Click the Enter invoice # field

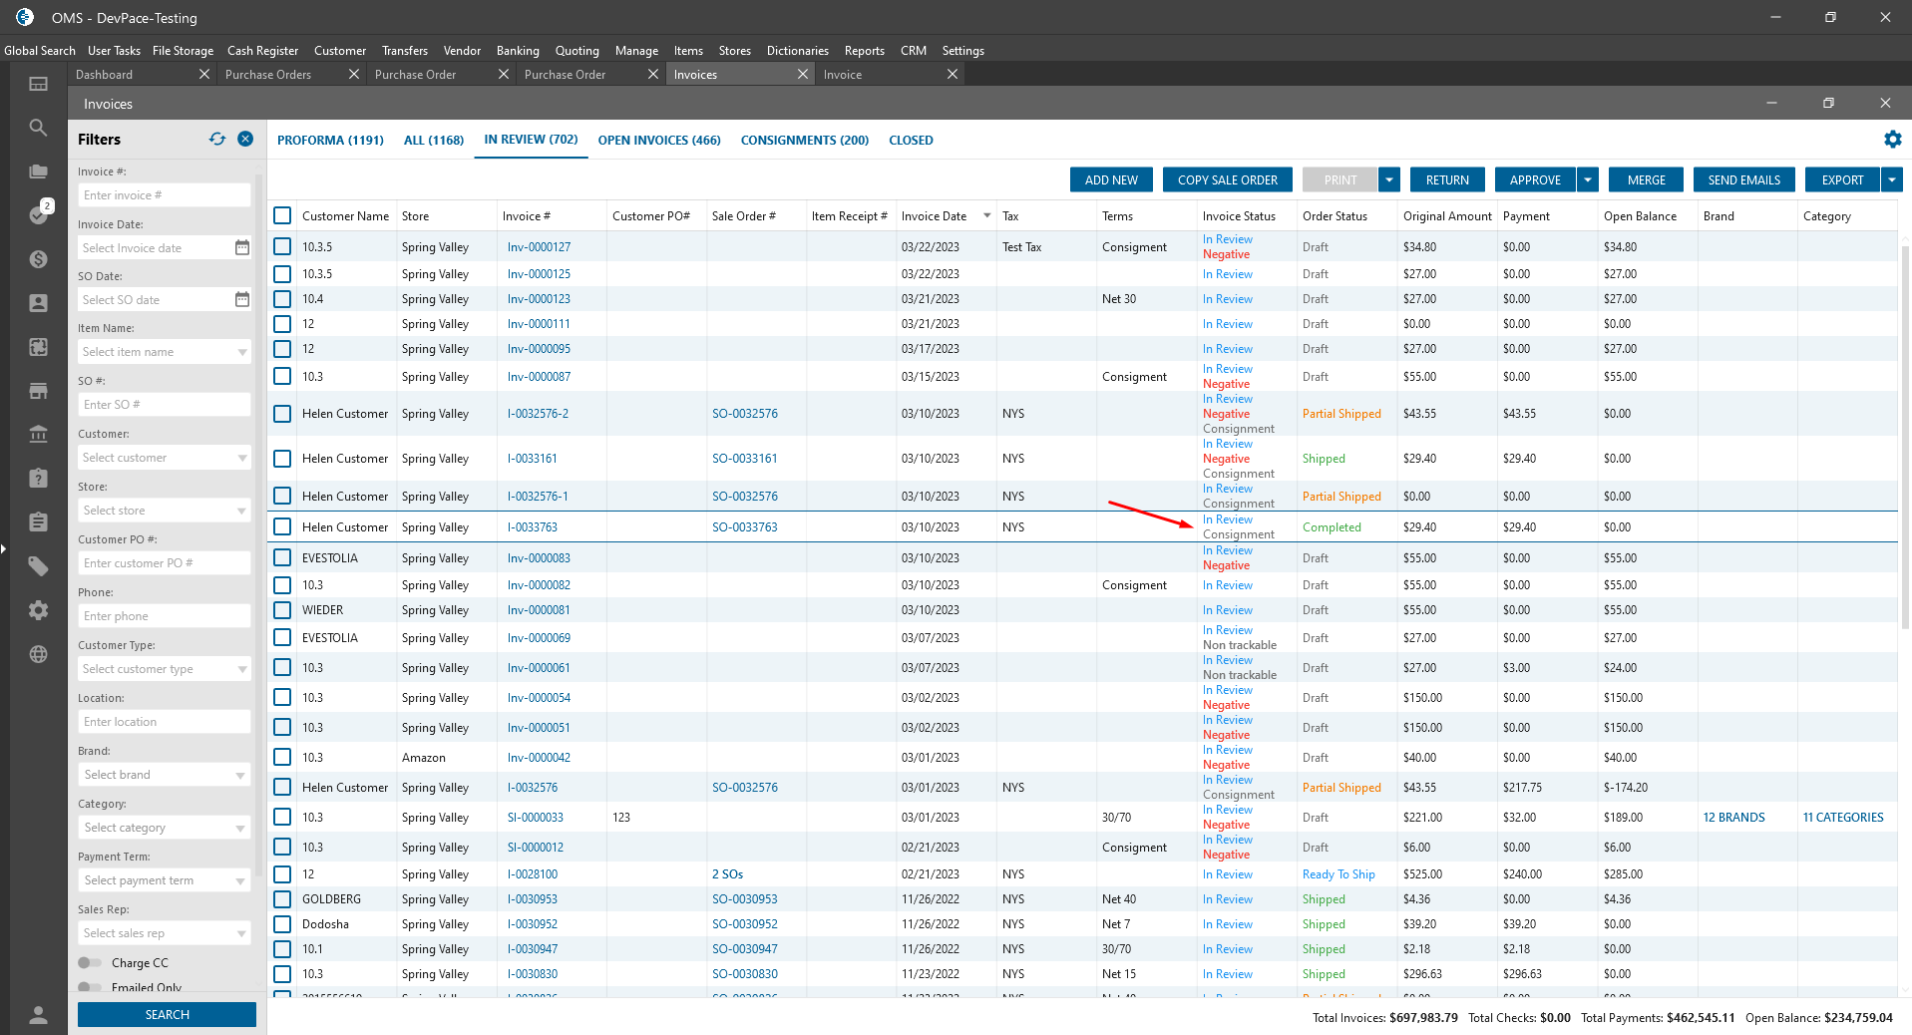(x=164, y=195)
